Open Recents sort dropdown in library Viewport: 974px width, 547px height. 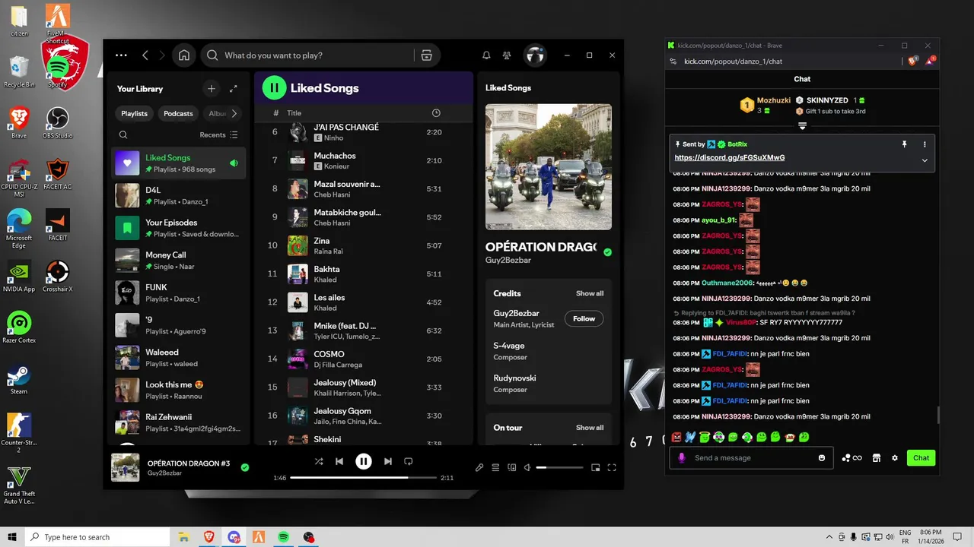[x=218, y=134]
